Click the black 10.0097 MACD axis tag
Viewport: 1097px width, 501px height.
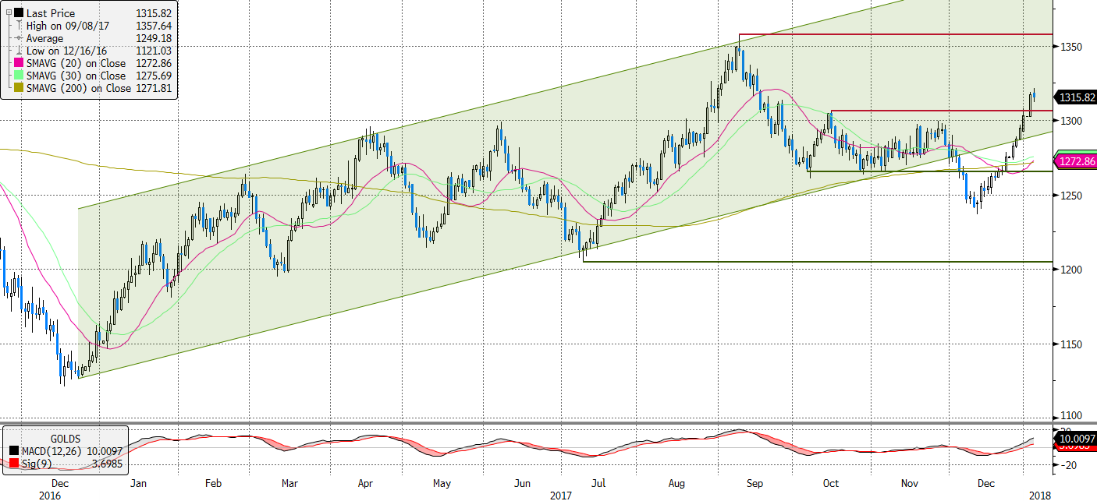[x=1074, y=439]
